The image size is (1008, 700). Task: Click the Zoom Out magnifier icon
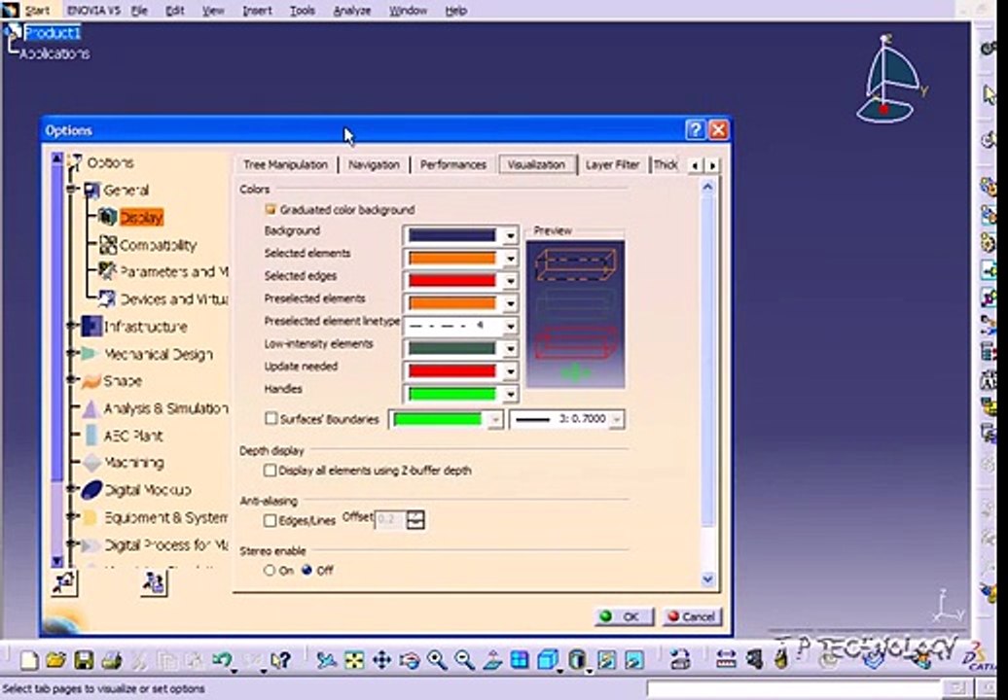(464, 660)
